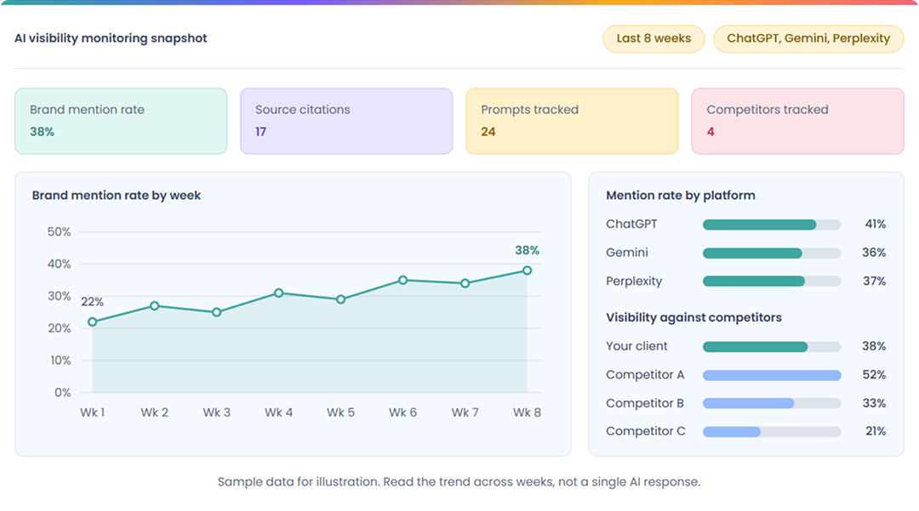The height and width of the screenshot is (511, 919).
Task: Click the 'Mention rate by platform' heading
Action: click(681, 196)
